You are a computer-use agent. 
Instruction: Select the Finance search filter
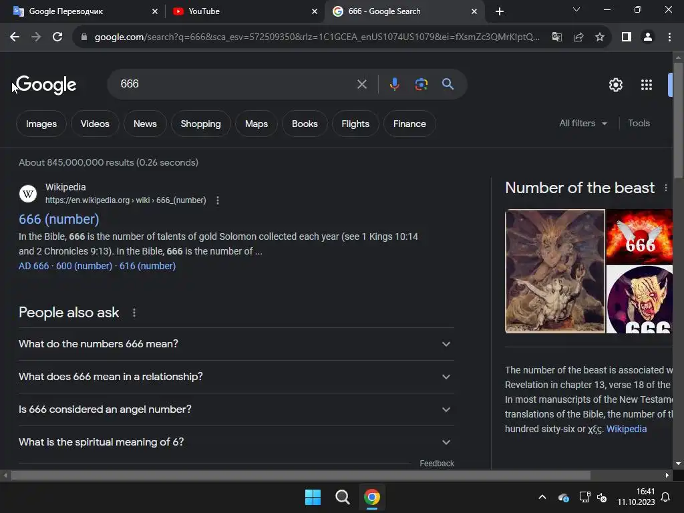pos(409,124)
